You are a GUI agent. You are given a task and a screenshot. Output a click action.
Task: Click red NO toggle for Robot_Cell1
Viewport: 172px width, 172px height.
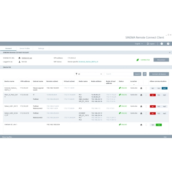point(153,107)
